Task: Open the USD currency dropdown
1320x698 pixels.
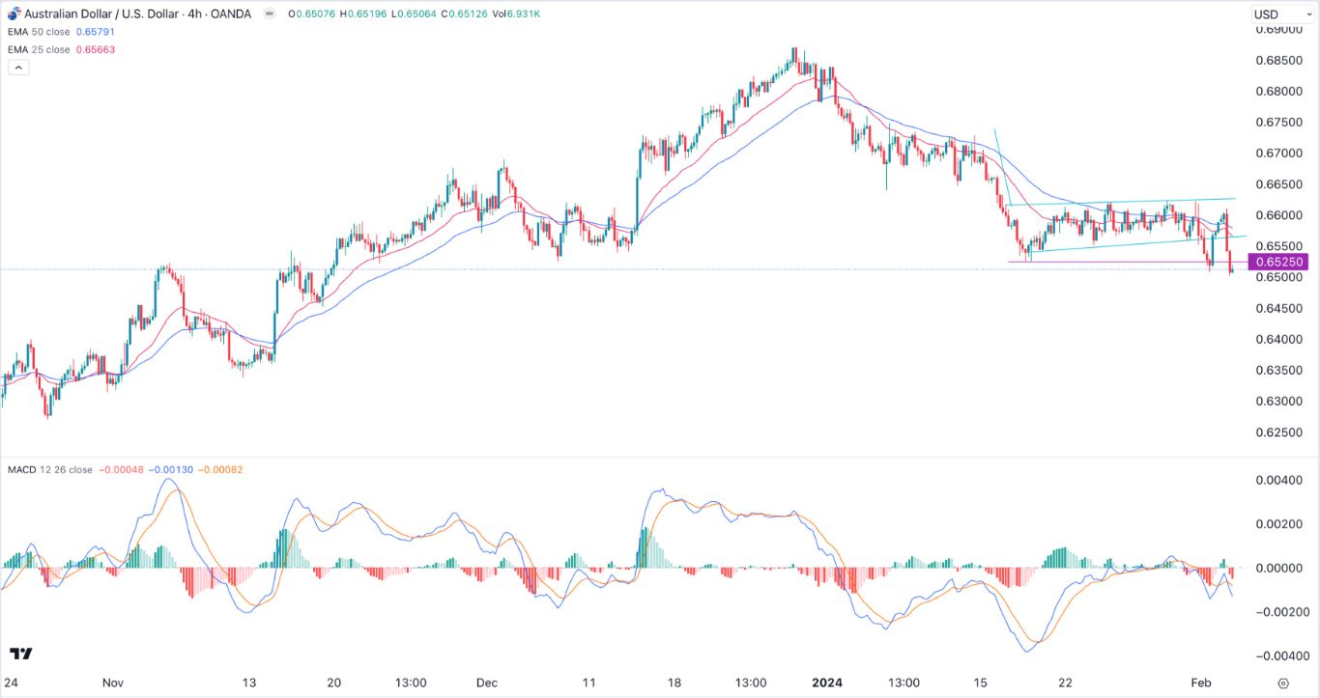Action: coord(1282,14)
